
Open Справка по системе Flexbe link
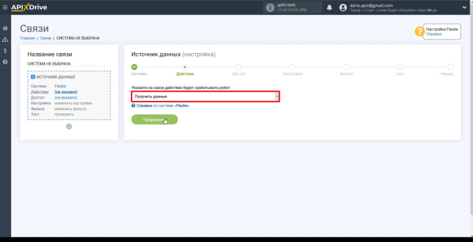[x=163, y=106]
